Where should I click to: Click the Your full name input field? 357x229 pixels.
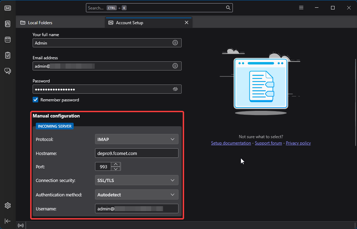107,43
